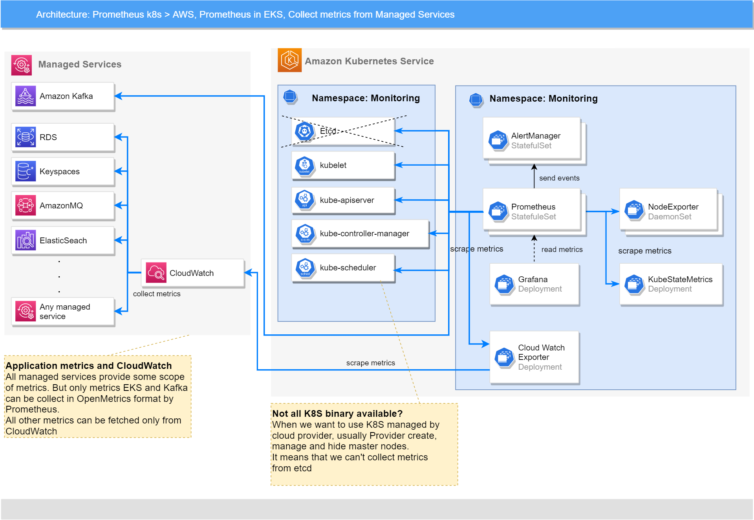Image resolution: width=754 pixels, height=520 pixels.
Task: Click the Any managed service label
Action: (x=64, y=312)
